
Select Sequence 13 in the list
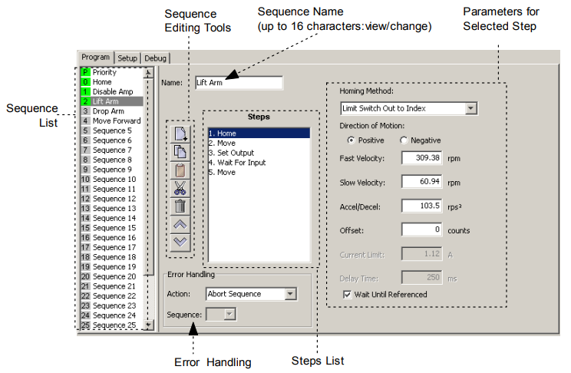(x=112, y=208)
